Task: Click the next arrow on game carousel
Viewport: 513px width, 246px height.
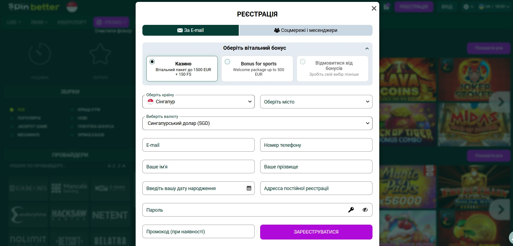Action: click(501, 102)
